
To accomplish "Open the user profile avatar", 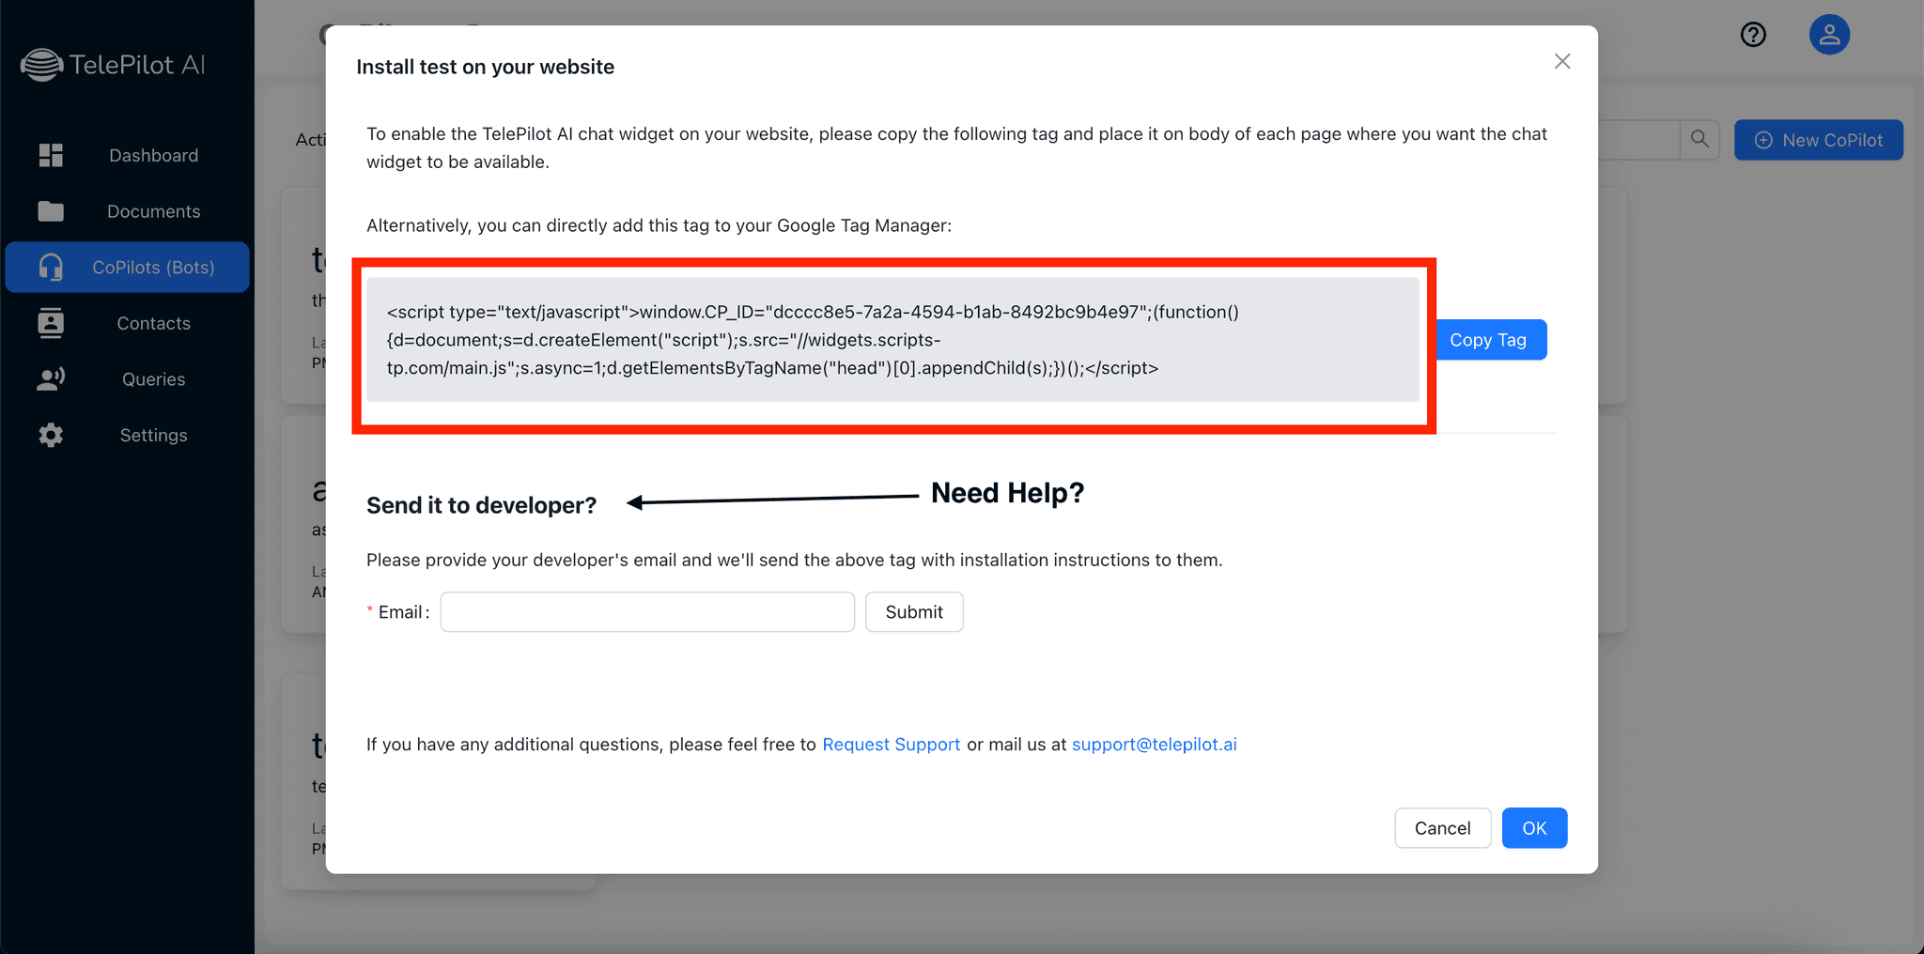I will point(1829,35).
